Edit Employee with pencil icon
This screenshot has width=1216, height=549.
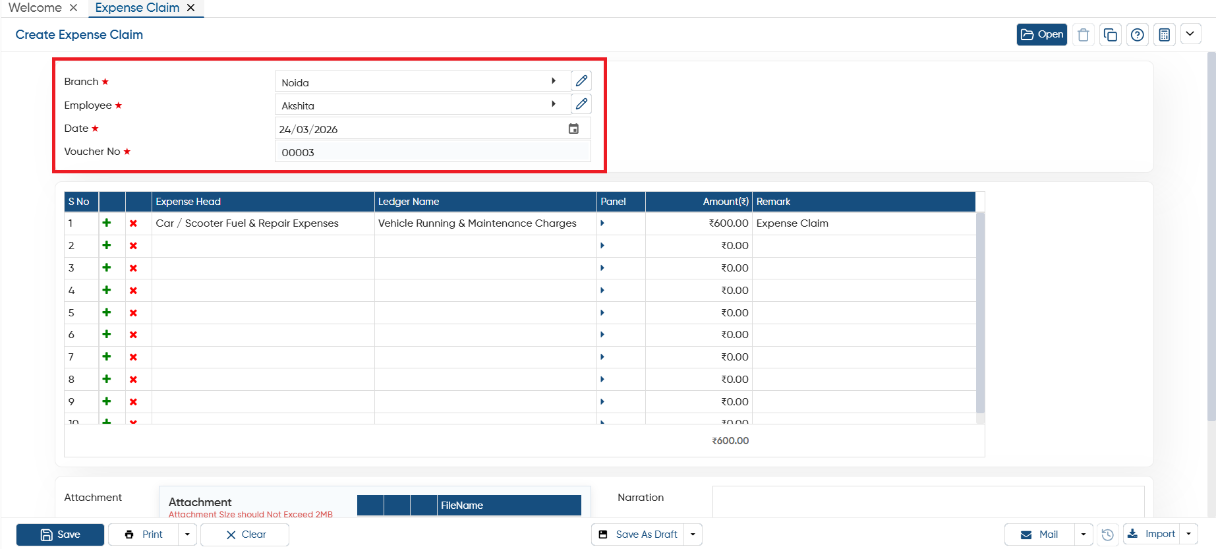coord(581,104)
